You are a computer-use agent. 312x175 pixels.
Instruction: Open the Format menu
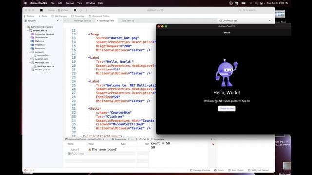[70, 3]
